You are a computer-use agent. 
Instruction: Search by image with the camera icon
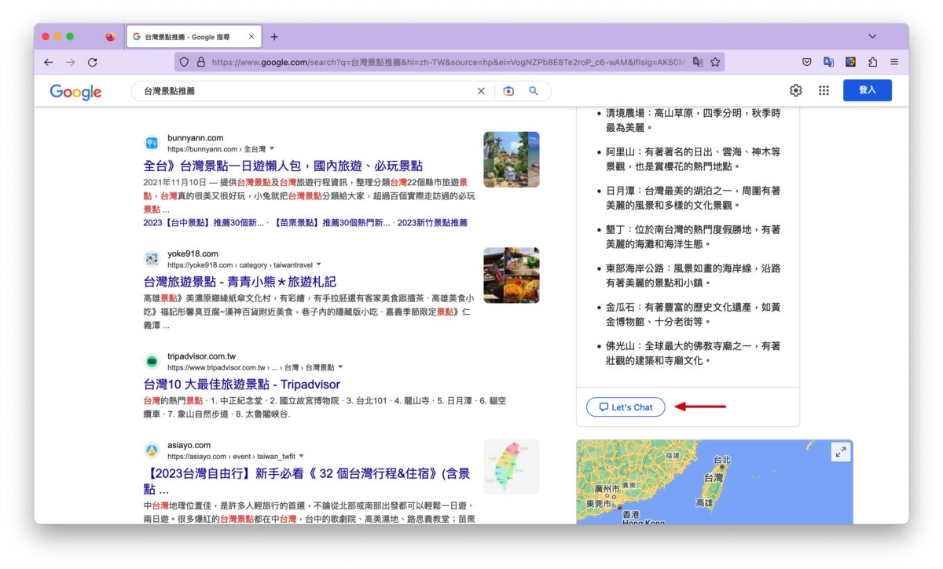tap(508, 91)
